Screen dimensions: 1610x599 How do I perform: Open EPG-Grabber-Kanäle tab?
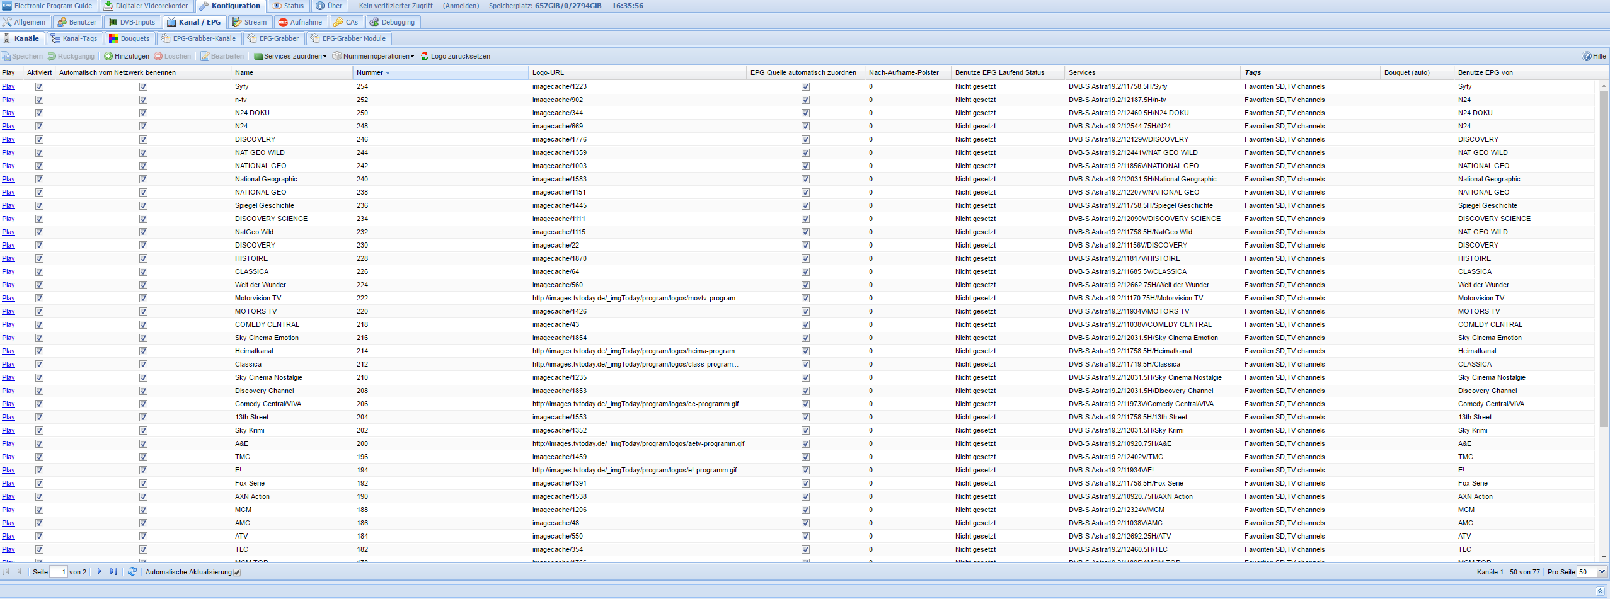[x=198, y=38]
